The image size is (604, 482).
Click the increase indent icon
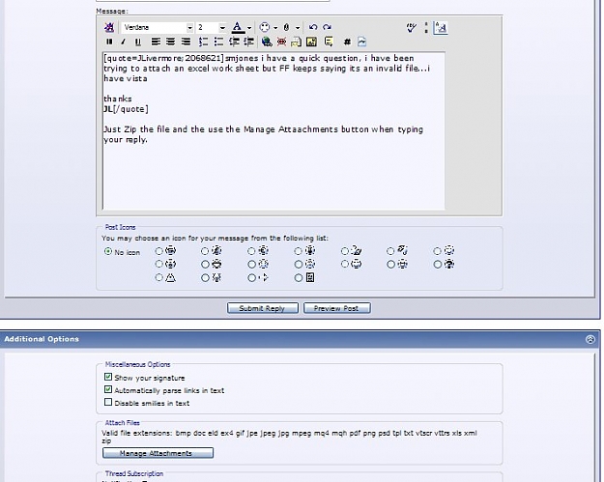coord(248,42)
